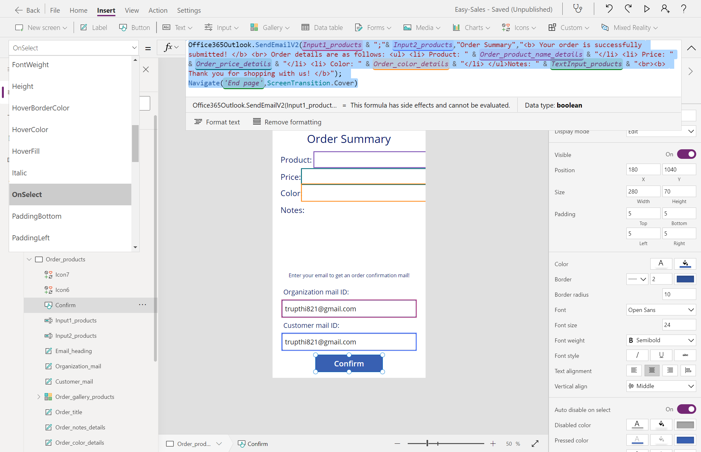The image size is (701, 452).
Task: Preview the app with Play icon
Action: click(x=646, y=9)
